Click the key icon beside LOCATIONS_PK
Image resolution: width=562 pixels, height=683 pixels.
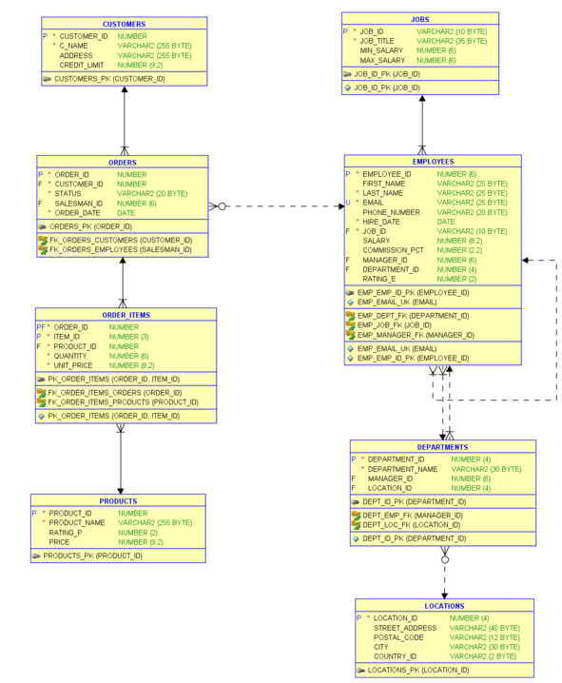361,670
